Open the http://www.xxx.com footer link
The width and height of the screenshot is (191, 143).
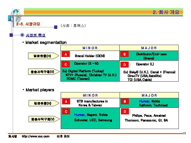point(36,136)
